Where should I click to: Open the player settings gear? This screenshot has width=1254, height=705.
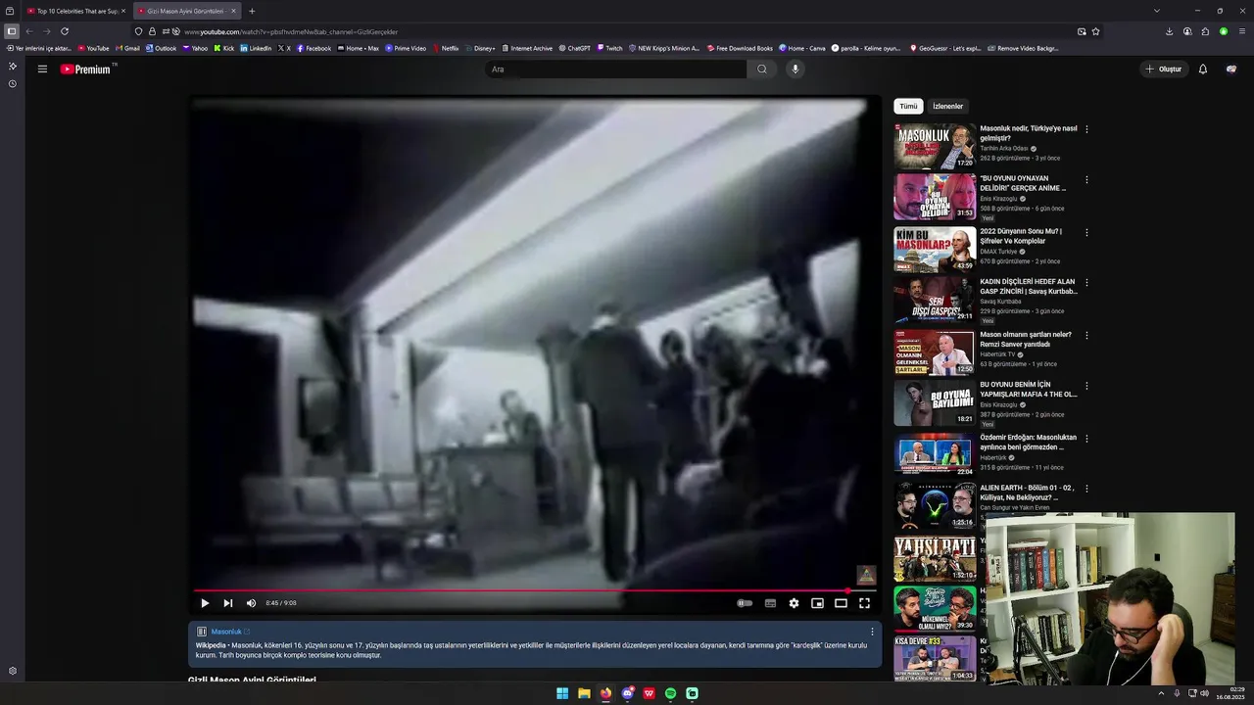click(x=794, y=603)
